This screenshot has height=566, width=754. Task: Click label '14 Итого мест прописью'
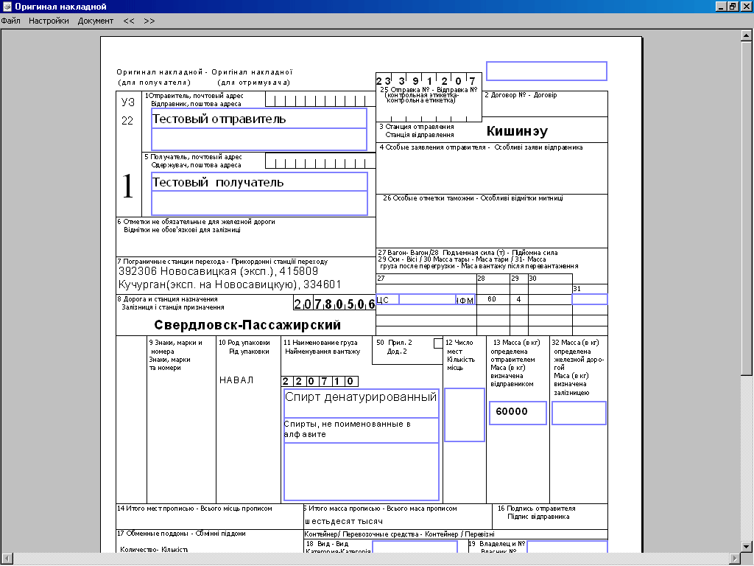[156, 509]
